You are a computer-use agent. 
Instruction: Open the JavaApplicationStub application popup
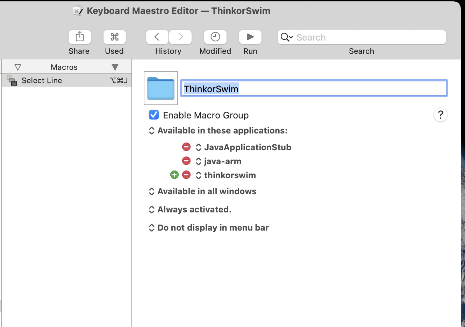click(x=243, y=147)
